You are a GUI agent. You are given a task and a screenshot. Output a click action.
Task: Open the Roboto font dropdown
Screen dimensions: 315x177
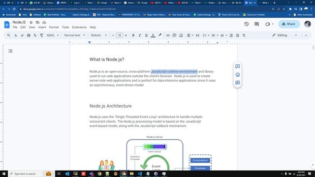(99, 35)
